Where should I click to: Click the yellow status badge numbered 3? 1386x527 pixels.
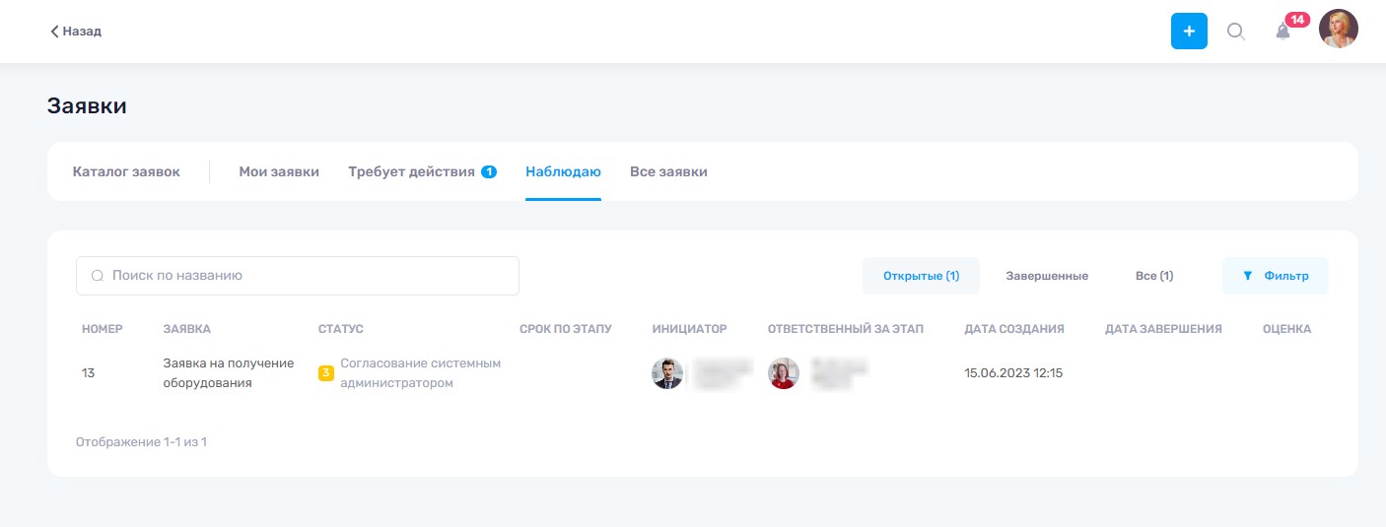click(x=325, y=373)
